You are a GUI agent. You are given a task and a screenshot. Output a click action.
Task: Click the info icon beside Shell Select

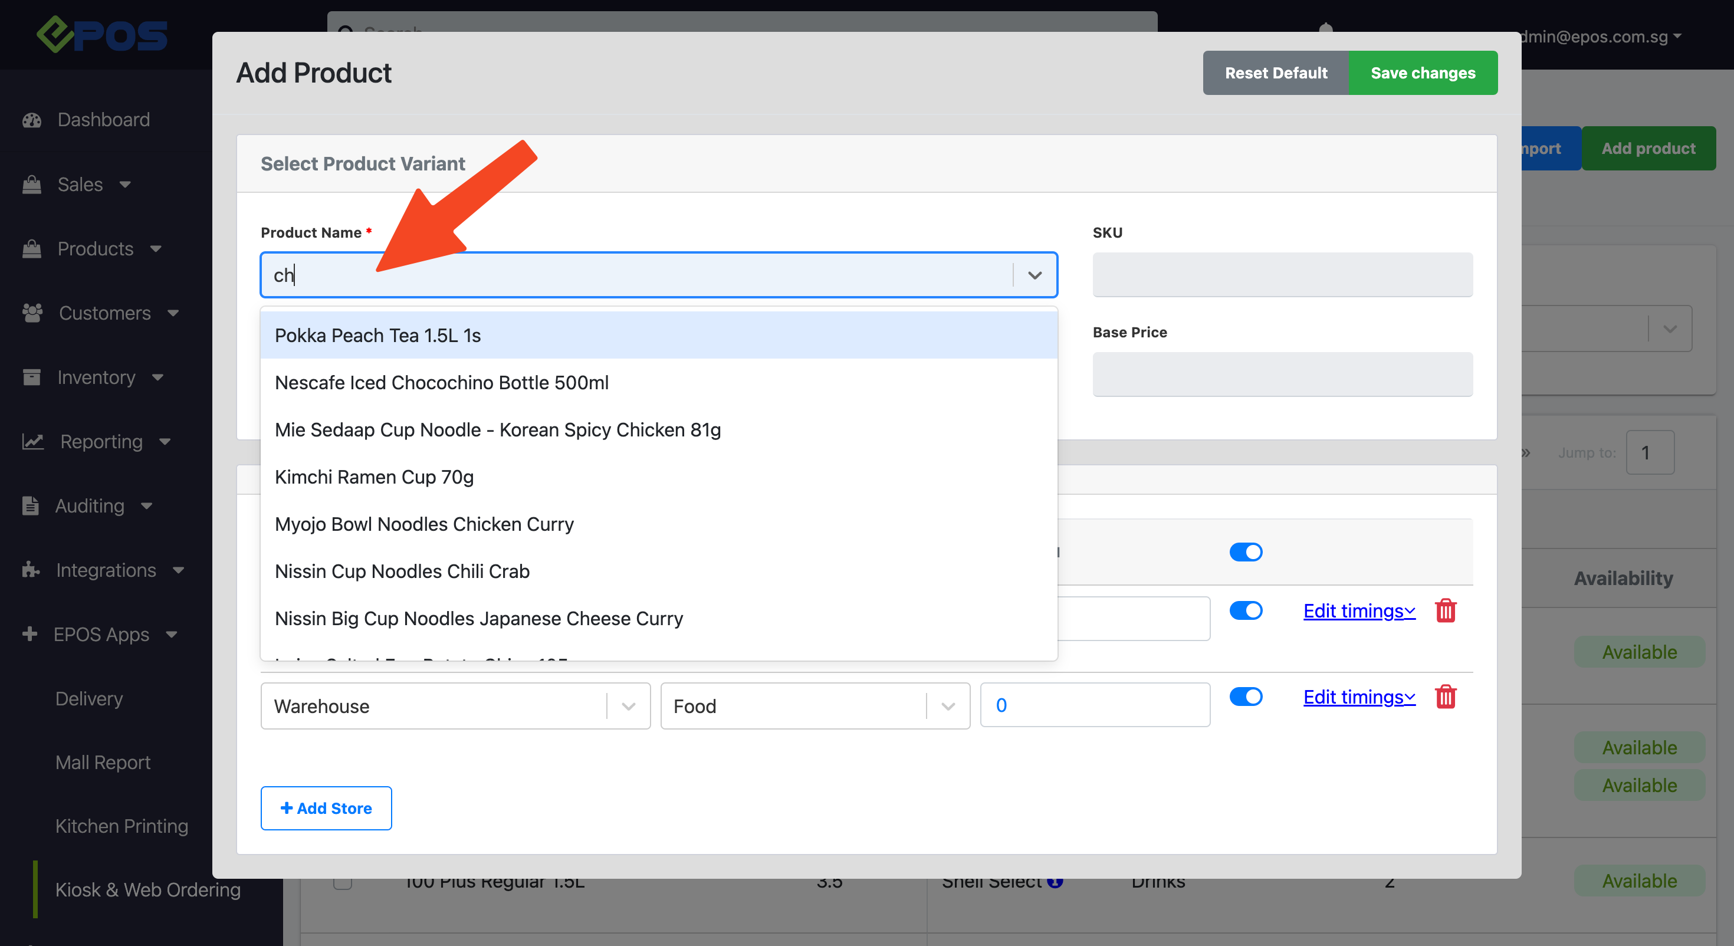1055,881
